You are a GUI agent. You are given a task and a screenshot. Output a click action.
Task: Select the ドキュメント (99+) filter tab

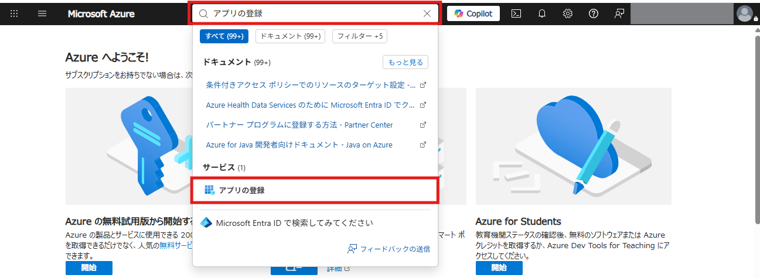[290, 36]
